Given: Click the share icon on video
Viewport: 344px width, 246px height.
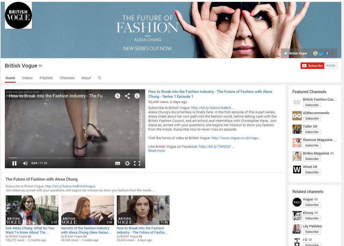Looking at the screenshot, I should [127, 96].
